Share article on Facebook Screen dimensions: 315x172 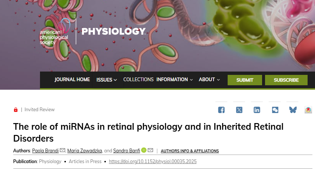[221, 110]
